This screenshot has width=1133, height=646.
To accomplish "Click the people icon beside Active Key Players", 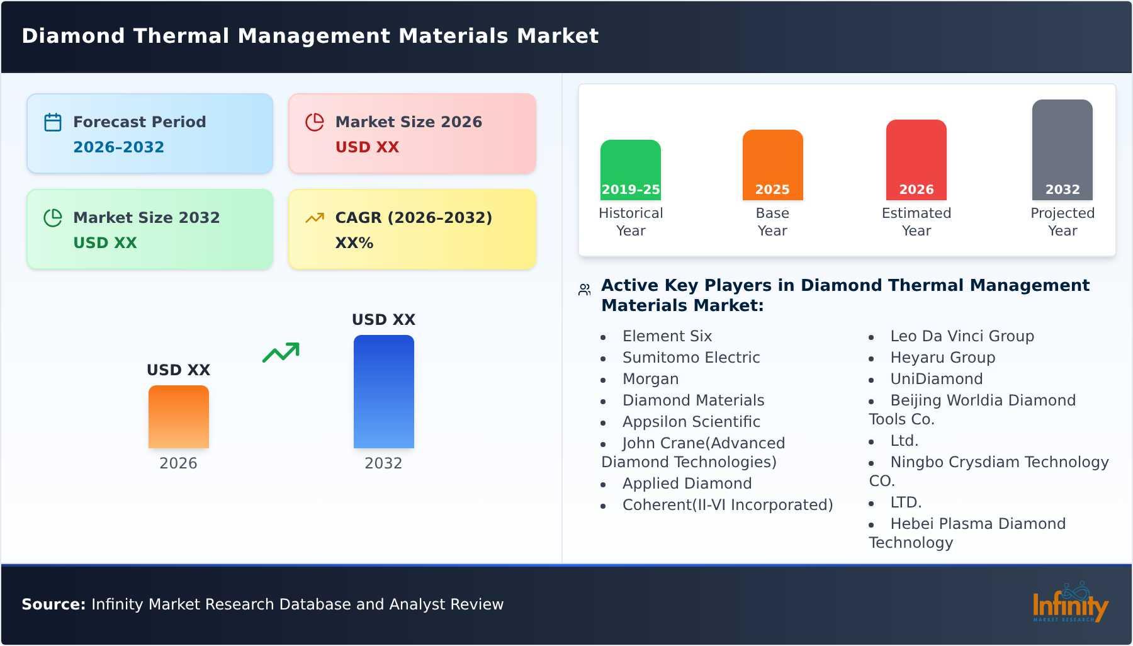I will [x=585, y=290].
